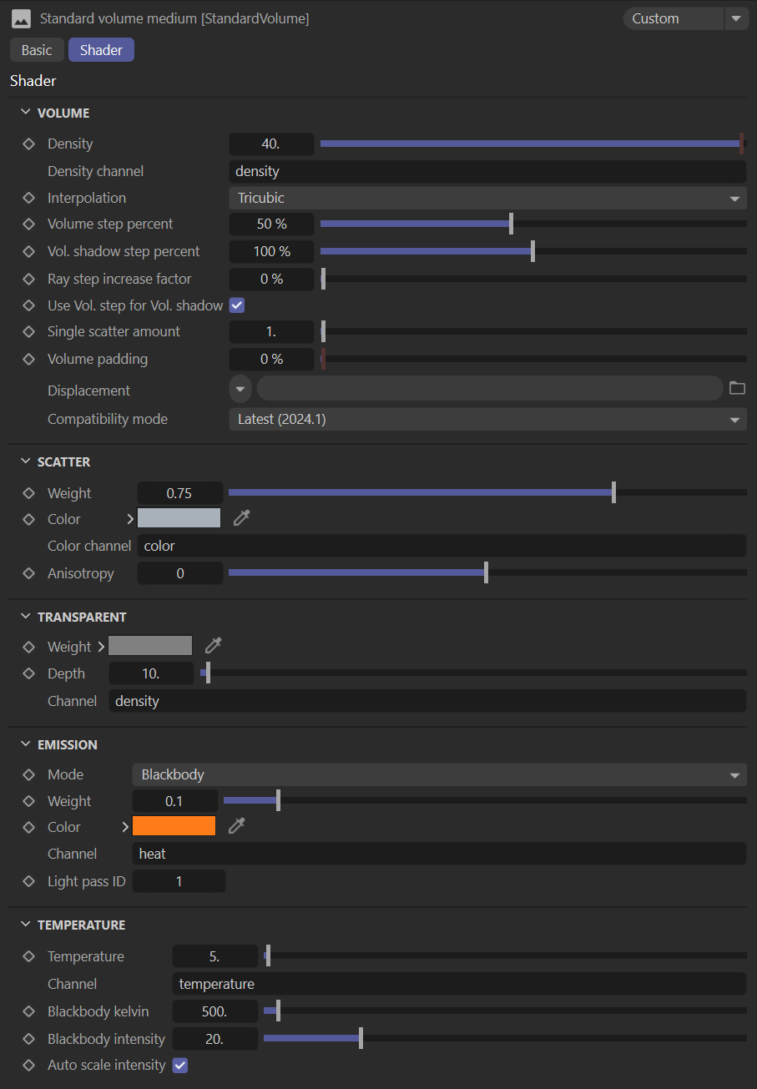Open the Custom preset button
Screen dimensions: 757x1089
(673, 18)
